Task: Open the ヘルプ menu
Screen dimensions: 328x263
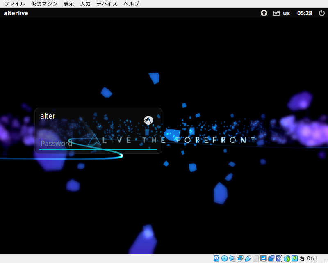Action: click(130, 4)
